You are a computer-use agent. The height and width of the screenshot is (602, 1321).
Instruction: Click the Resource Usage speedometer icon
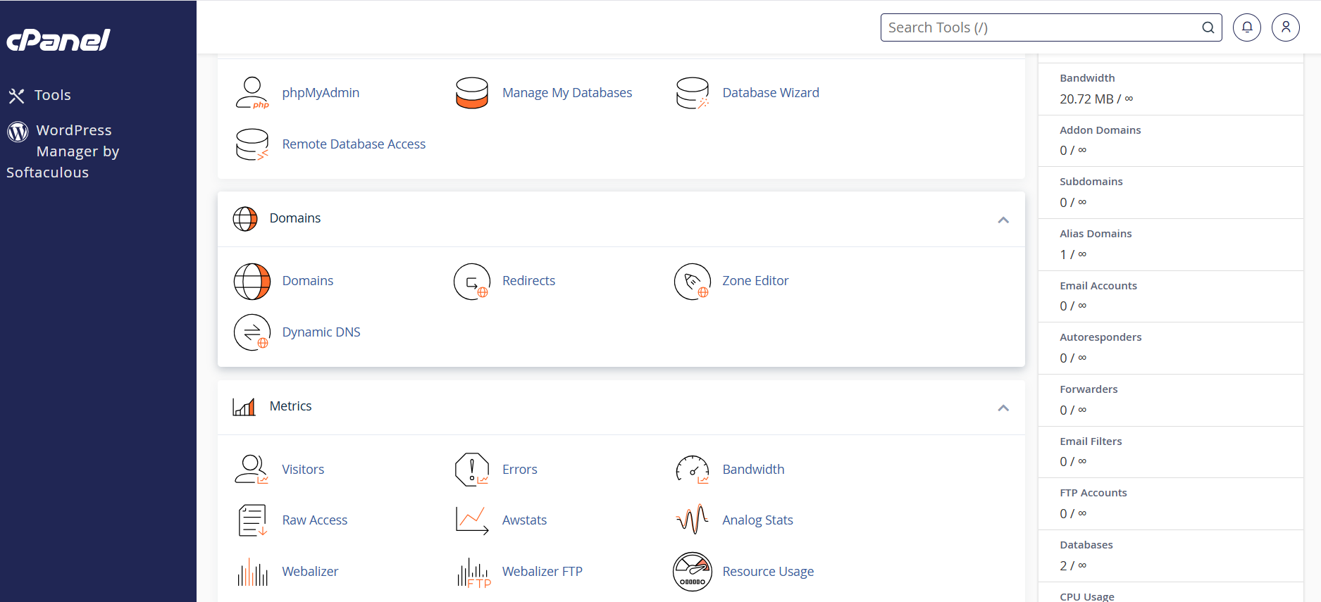point(693,572)
